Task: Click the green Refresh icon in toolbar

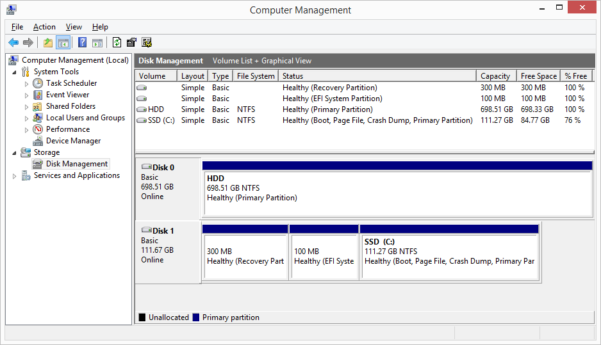Action: point(117,43)
